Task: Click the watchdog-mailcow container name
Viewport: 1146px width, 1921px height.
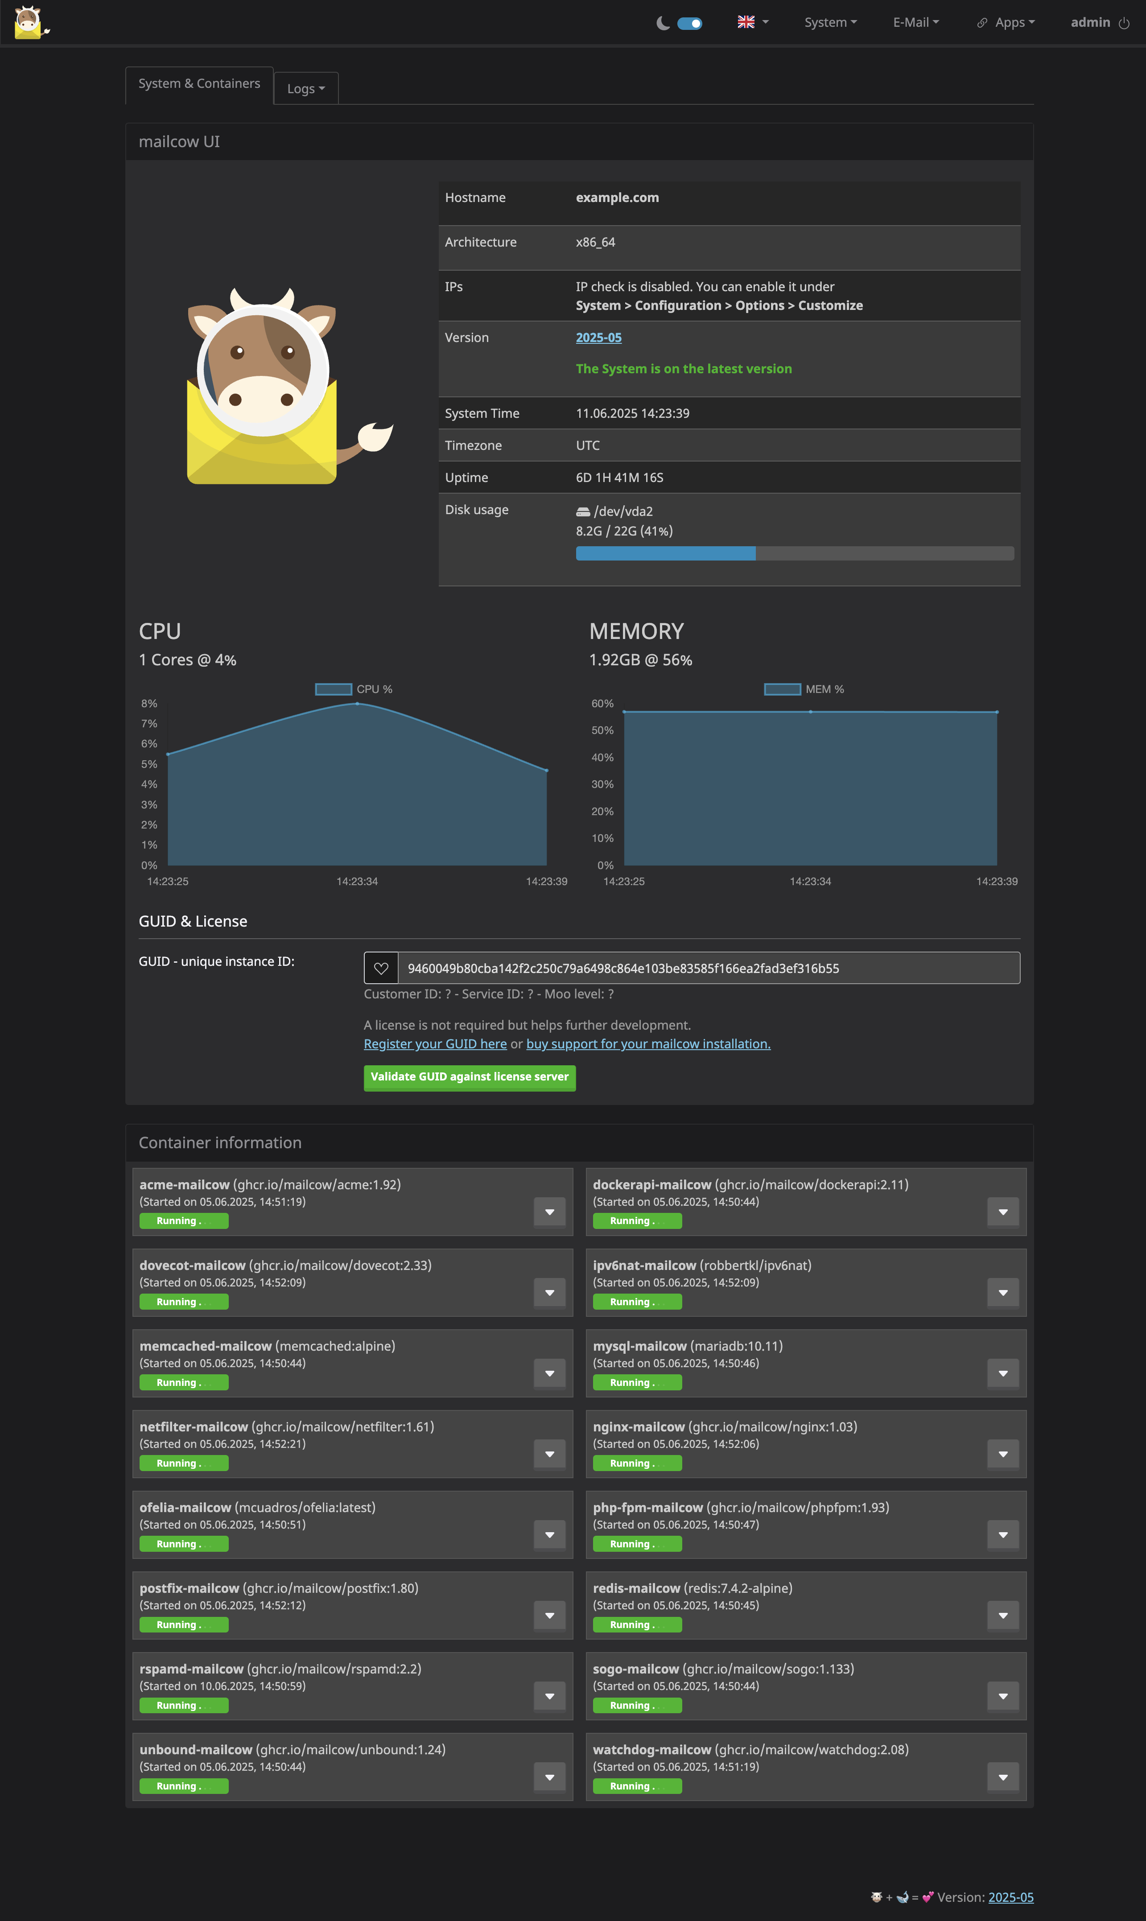Action: coord(652,1750)
